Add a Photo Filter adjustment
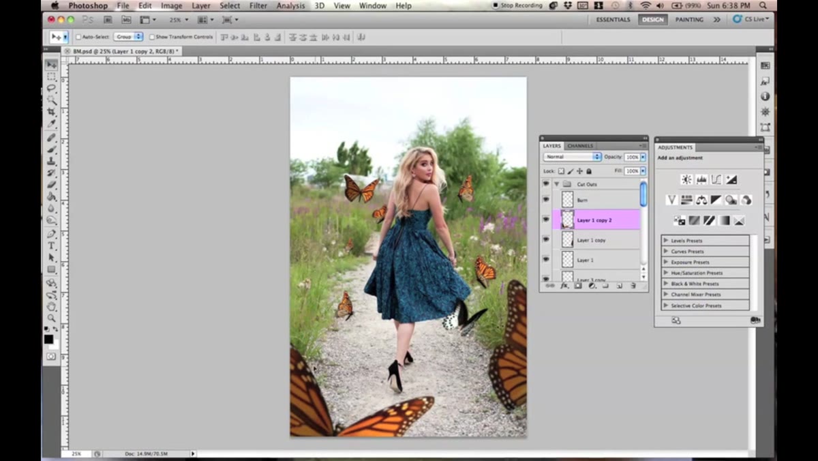The image size is (818, 461). [731, 200]
